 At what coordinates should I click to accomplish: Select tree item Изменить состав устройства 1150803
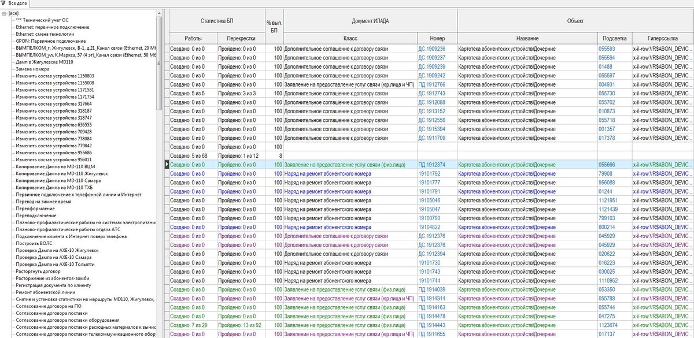(54, 76)
